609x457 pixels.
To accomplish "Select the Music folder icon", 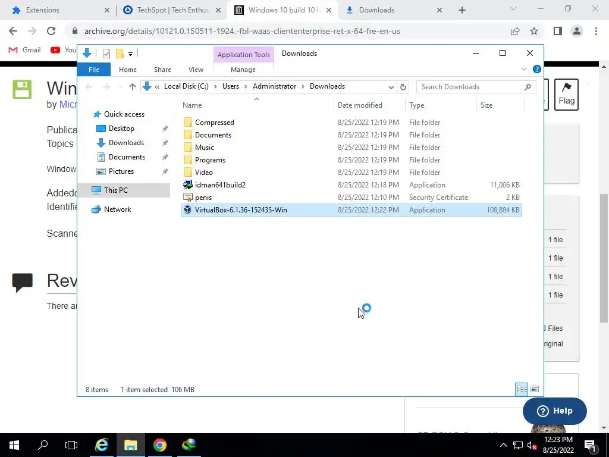I will click(188, 148).
